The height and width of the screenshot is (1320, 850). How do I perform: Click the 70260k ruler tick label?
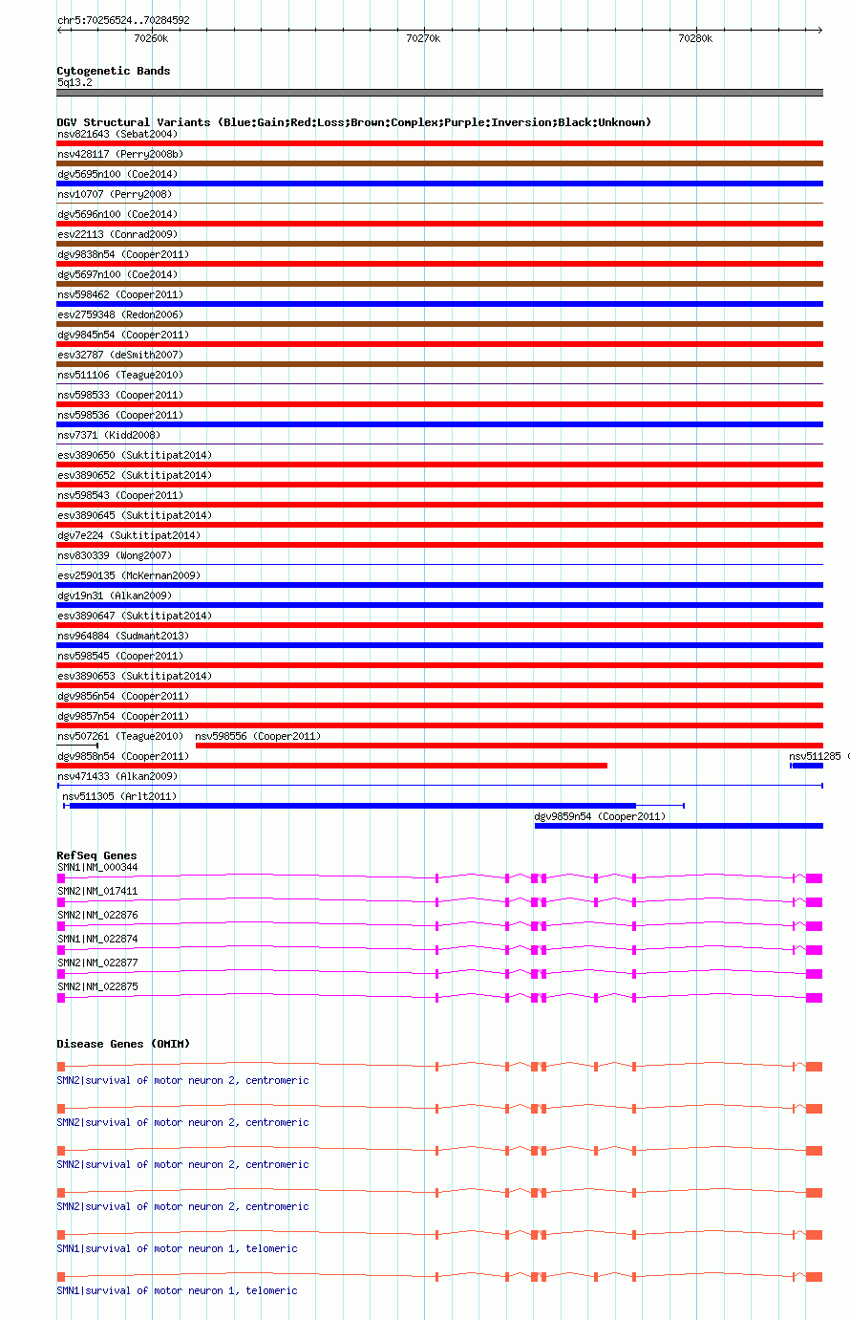[x=151, y=38]
